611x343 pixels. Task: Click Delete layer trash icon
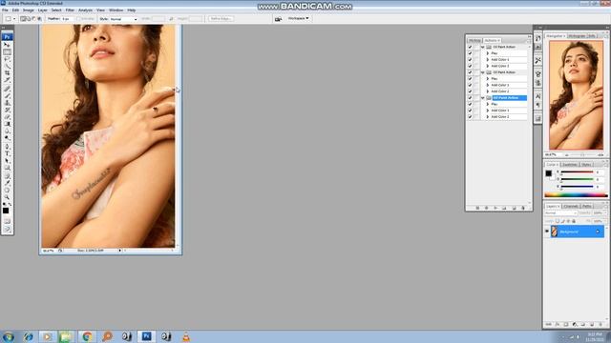click(600, 324)
